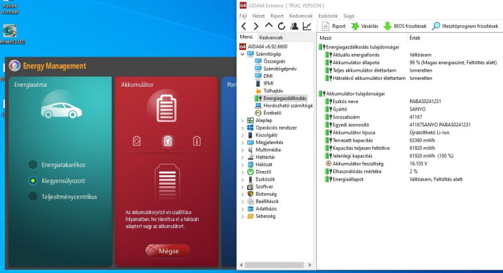Open the Súgó menu
Screen dimensions: 503x273
click(x=349, y=16)
